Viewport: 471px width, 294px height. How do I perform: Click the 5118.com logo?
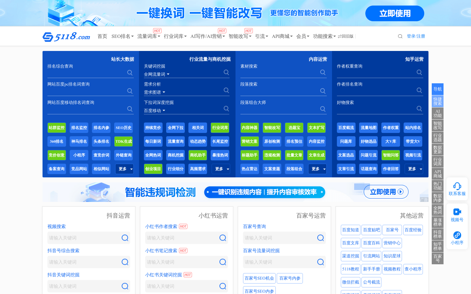[66, 36]
